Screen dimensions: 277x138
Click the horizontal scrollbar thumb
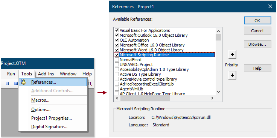pyautogui.click(x=145, y=98)
